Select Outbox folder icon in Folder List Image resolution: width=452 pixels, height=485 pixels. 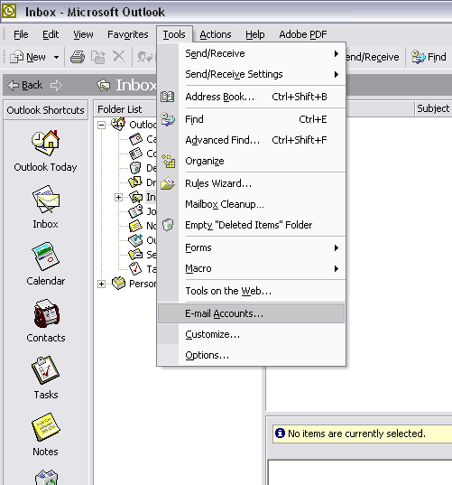tap(135, 240)
